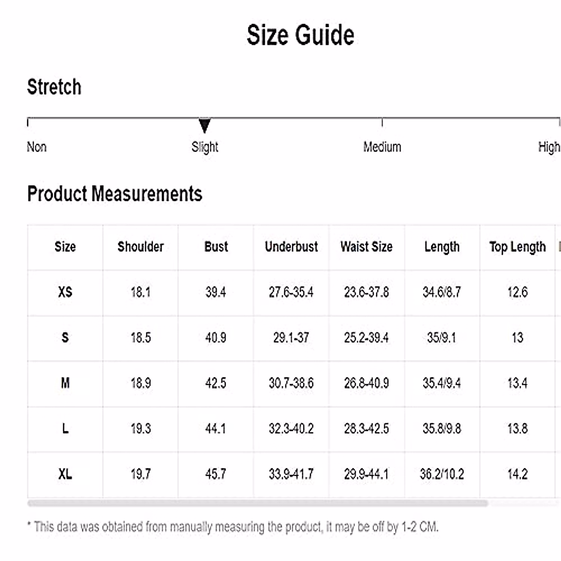Click the Top Length column header

point(517,247)
